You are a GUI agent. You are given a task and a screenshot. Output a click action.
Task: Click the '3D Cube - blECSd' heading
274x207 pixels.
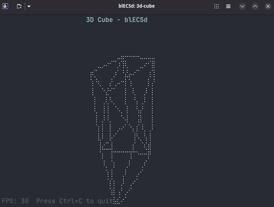pos(117,20)
